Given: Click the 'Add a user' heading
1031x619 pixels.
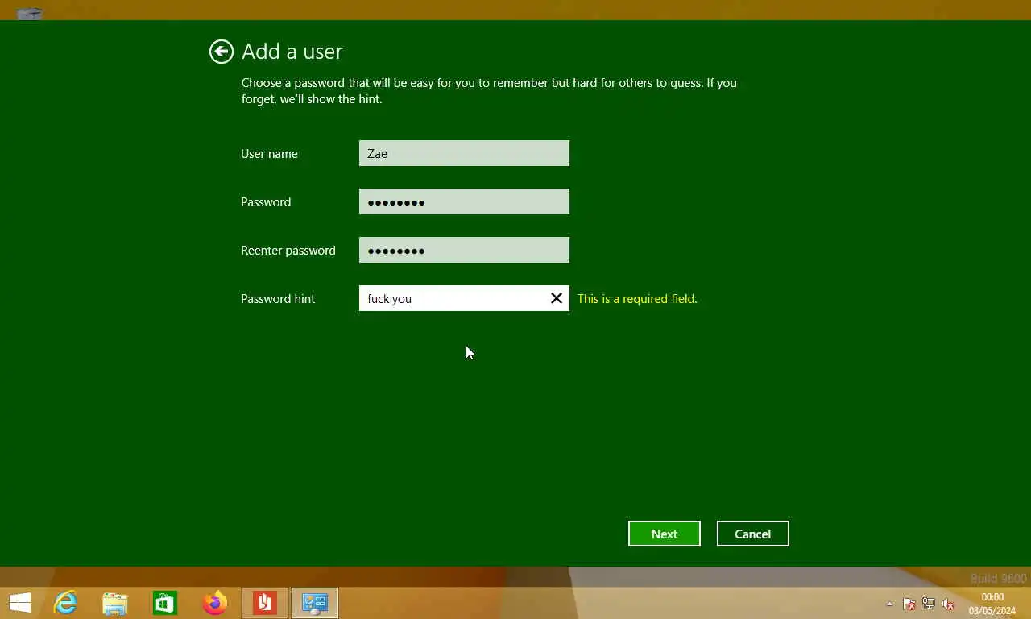Looking at the screenshot, I should pyautogui.click(x=292, y=52).
